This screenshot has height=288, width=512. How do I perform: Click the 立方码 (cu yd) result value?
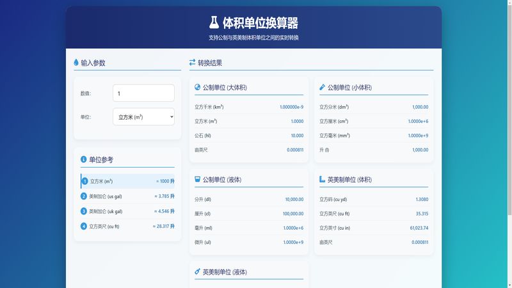point(422,199)
